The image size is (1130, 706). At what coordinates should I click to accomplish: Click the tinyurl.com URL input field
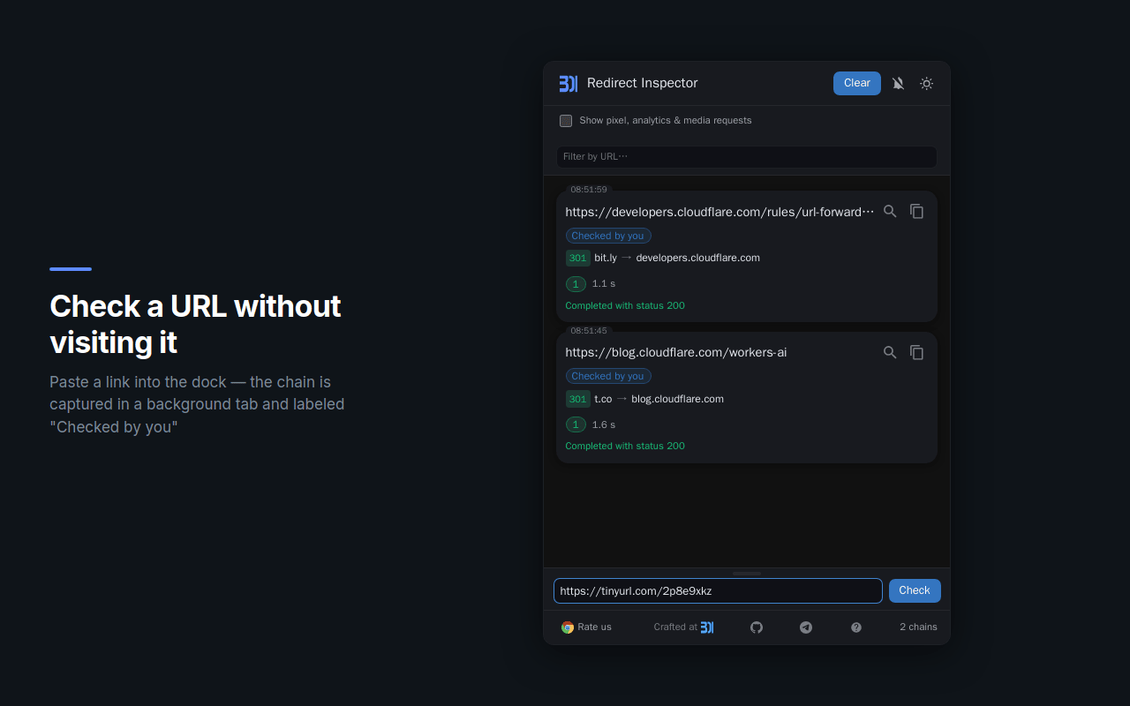point(718,591)
